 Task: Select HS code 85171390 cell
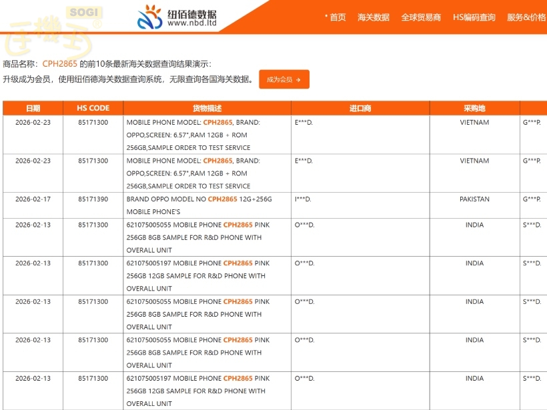pos(93,205)
